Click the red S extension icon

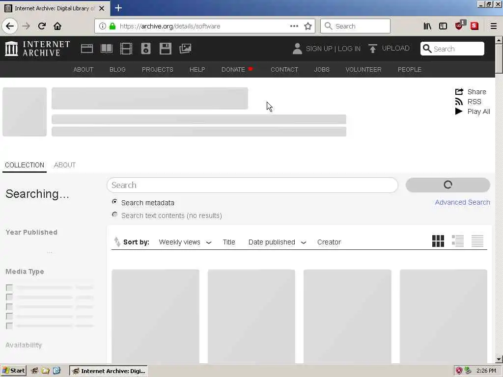pyautogui.click(x=475, y=26)
